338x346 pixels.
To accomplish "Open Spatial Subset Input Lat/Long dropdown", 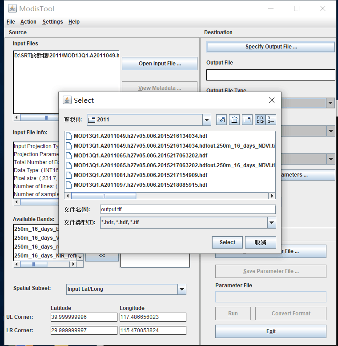I will click(x=182, y=289).
